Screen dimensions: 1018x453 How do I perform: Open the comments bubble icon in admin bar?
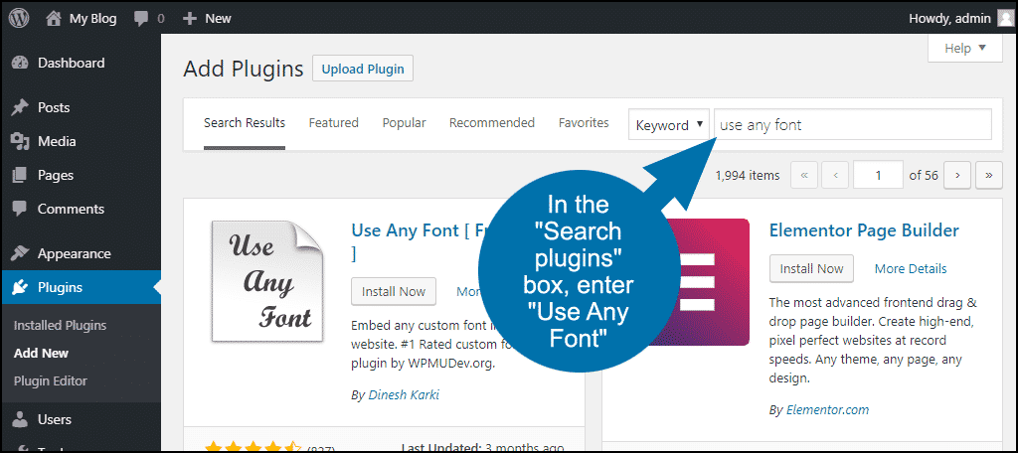(141, 19)
